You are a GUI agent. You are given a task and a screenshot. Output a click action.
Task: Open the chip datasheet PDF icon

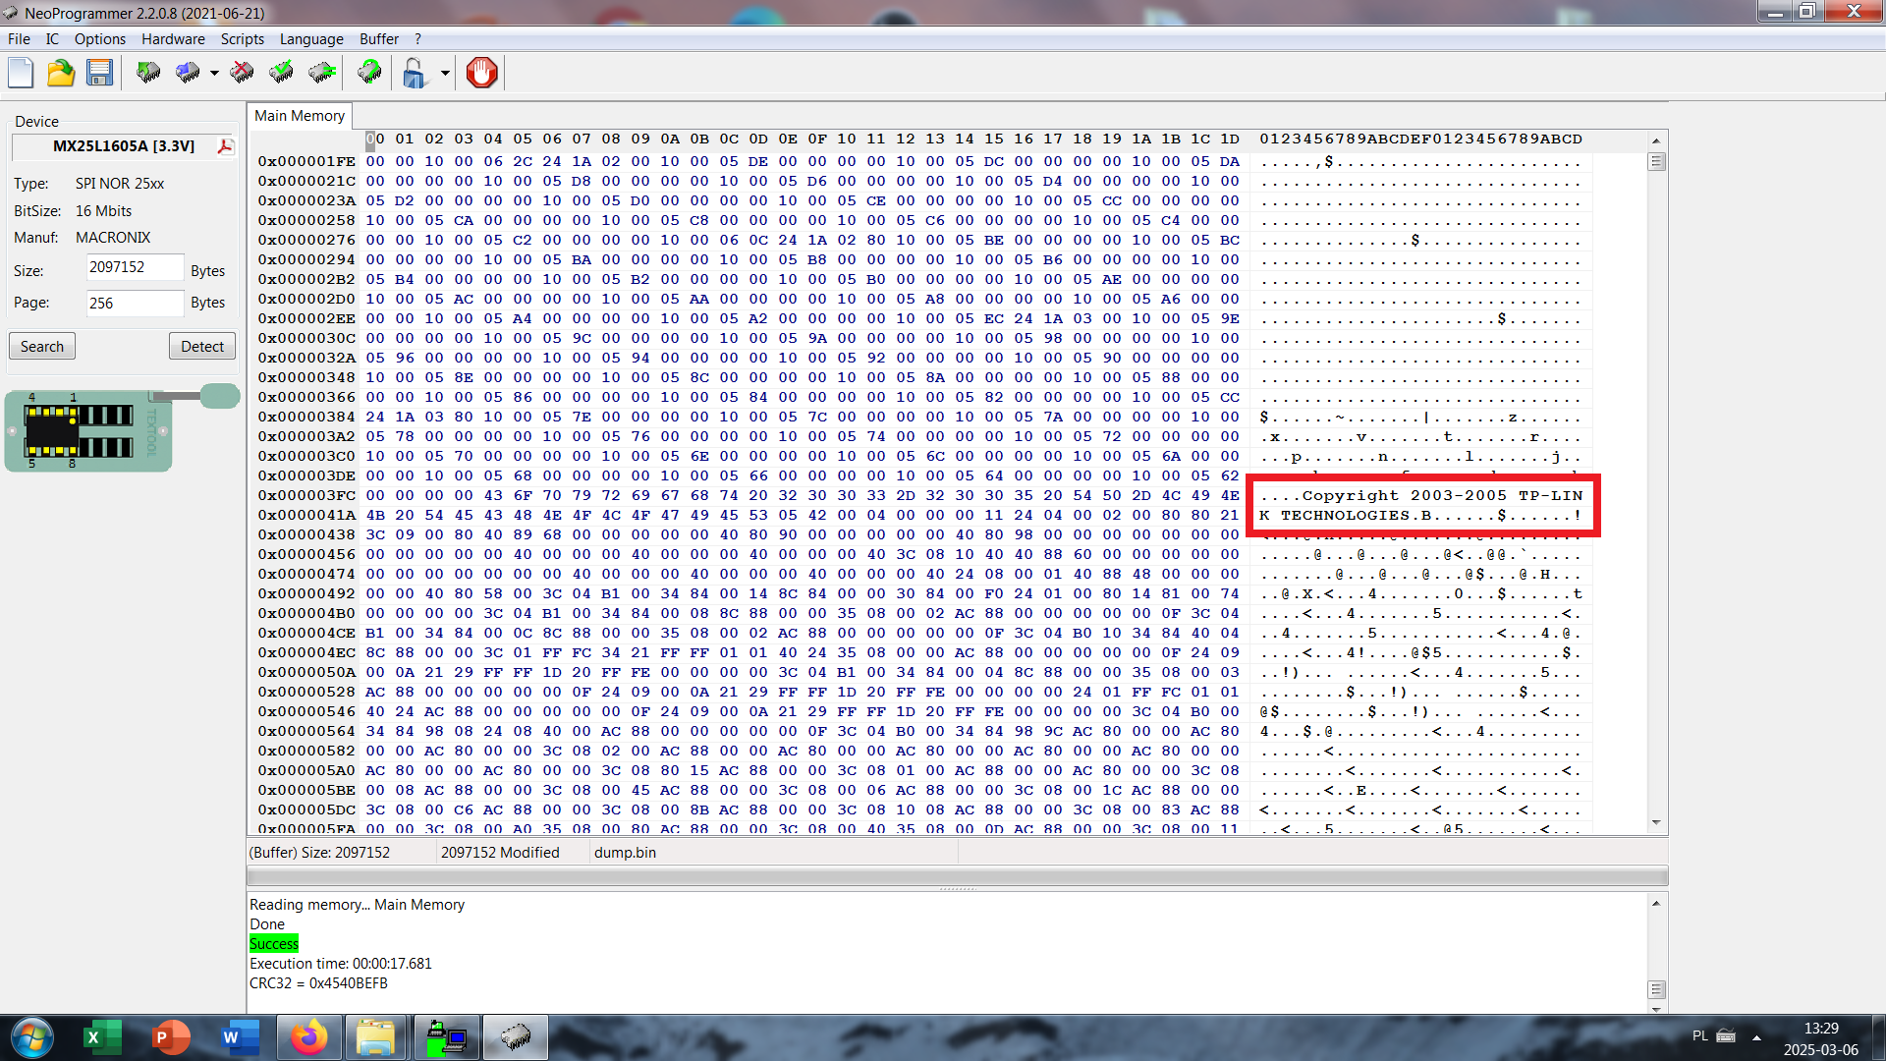coord(225,146)
